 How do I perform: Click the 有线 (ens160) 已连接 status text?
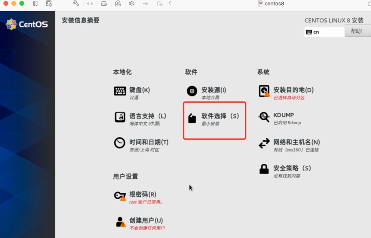pyautogui.click(x=296, y=150)
